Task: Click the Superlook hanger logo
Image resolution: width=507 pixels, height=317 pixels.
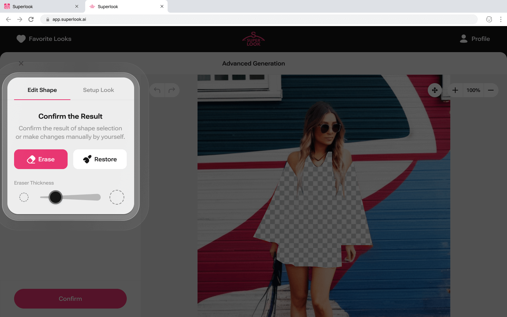Action: pos(254,39)
